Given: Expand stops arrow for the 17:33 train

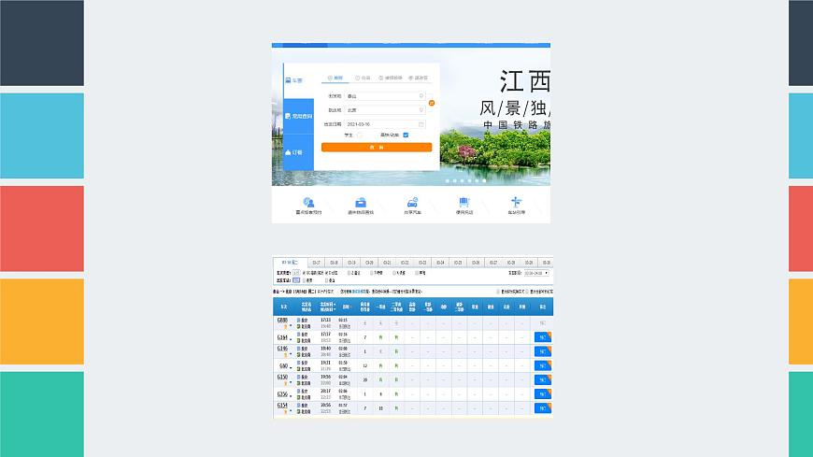Looking at the screenshot, I should click(291, 326).
